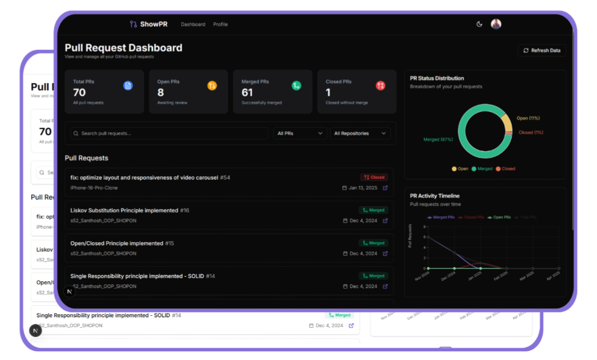Toggle the Total PRs series in timeline legend
597x360 pixels.
pos(525,218)
